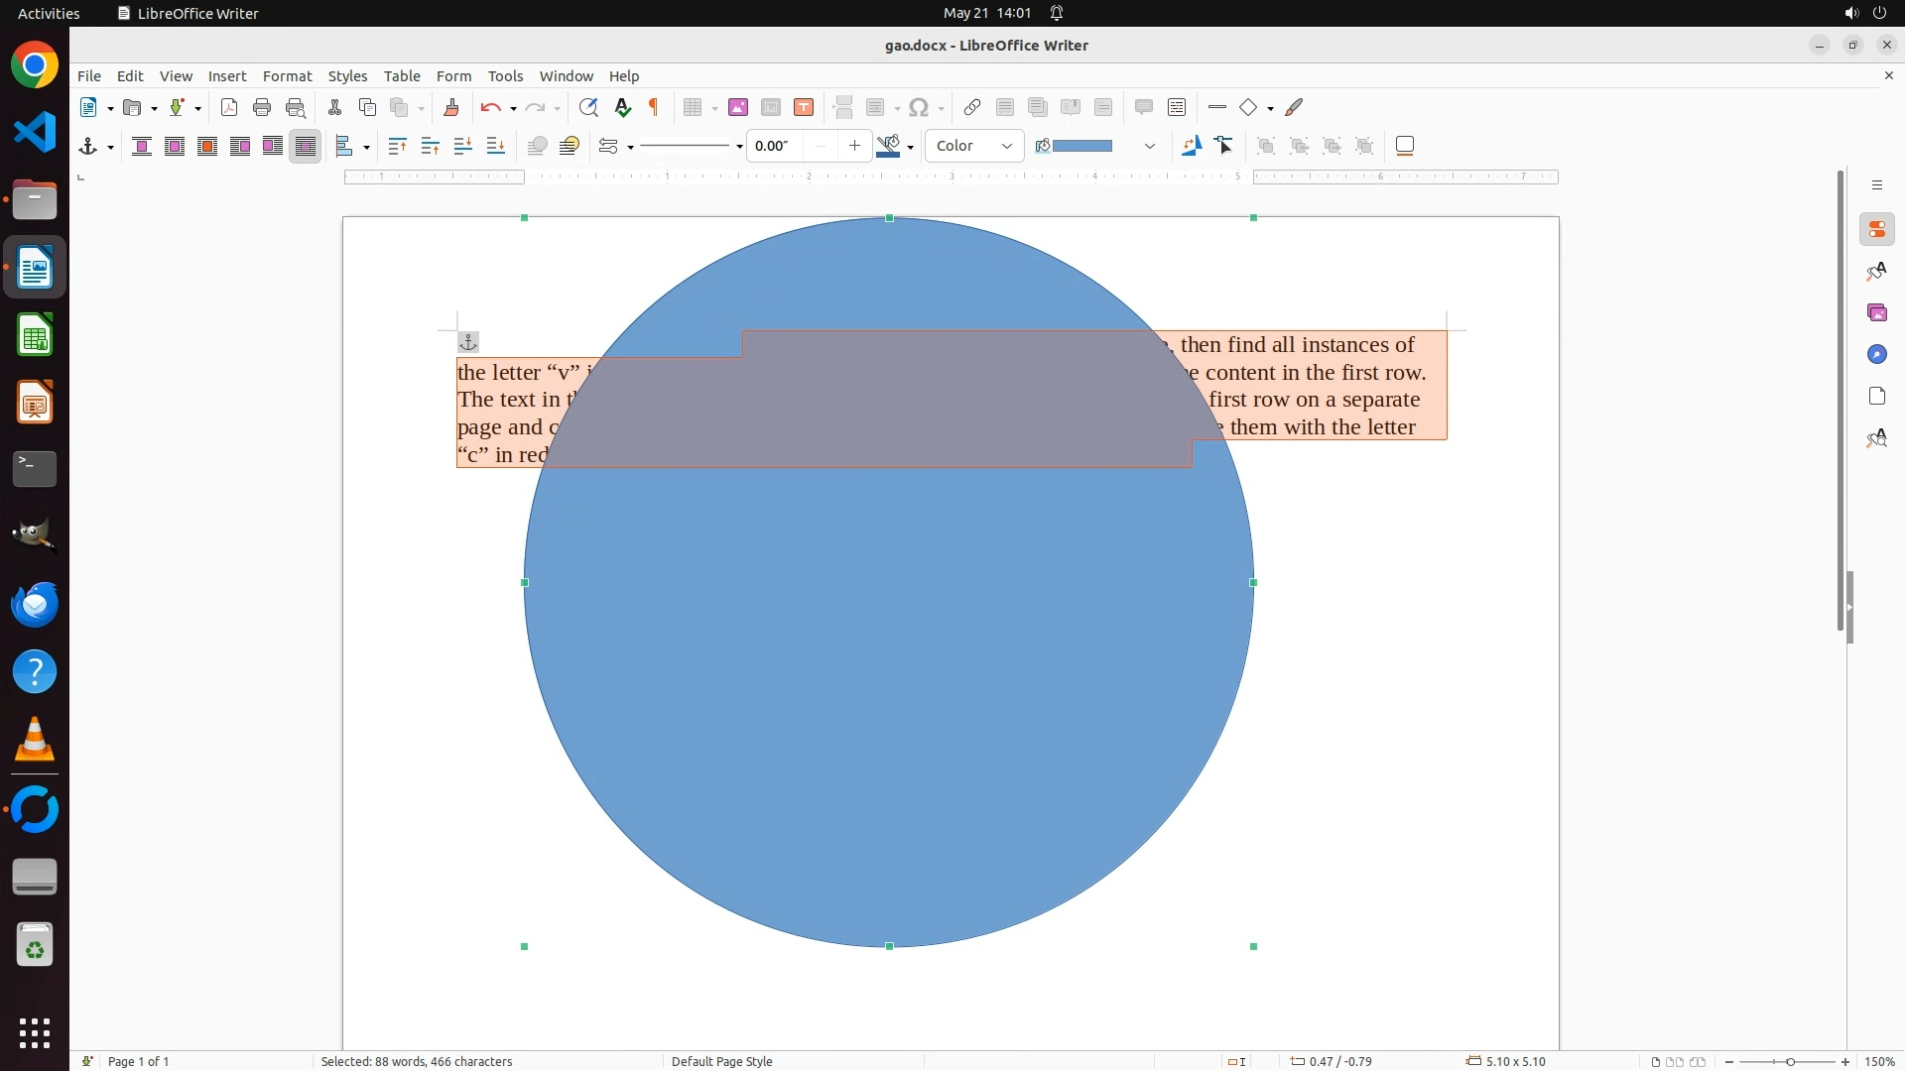The image size is (1905, 1071).
Task: Open the anchor type dropdown arrow
Action: click(x=110, y=147)
